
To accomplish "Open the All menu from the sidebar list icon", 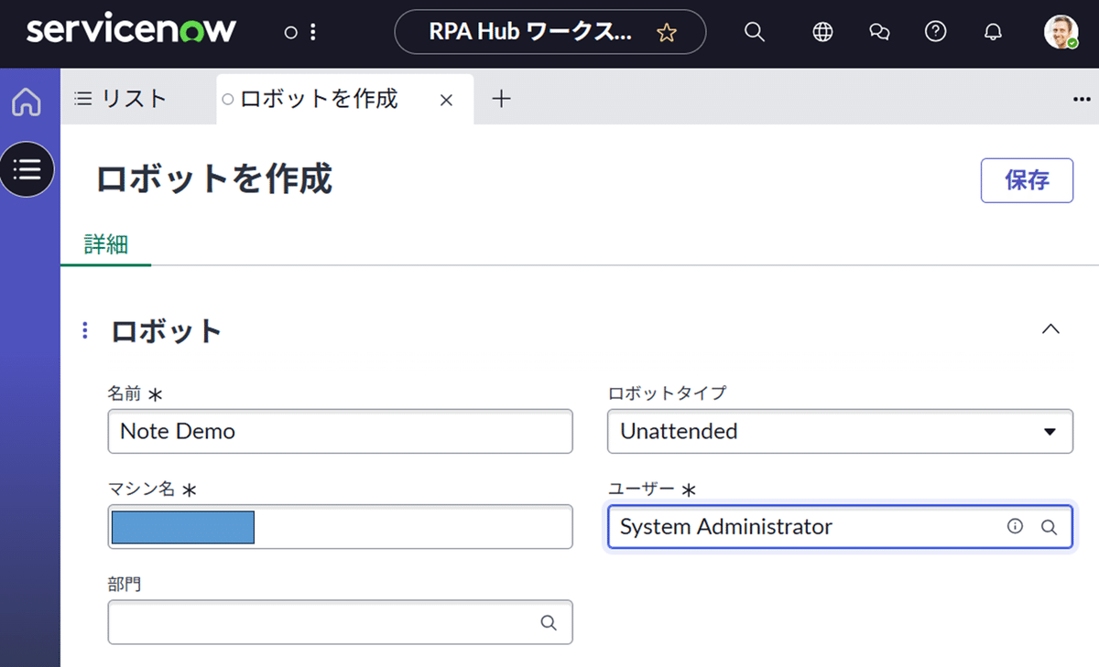I will [x=27, y=169].
